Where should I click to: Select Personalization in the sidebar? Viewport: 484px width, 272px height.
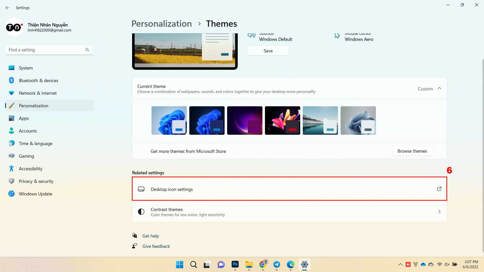(x=49, y=106)
